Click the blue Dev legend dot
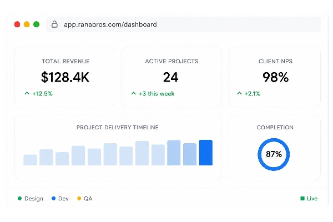The image size is (333, 222). coord(53,199)
